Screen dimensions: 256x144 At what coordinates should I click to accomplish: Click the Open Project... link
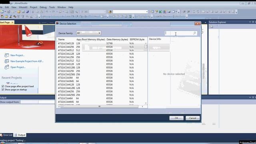click(x=18, y=67)
